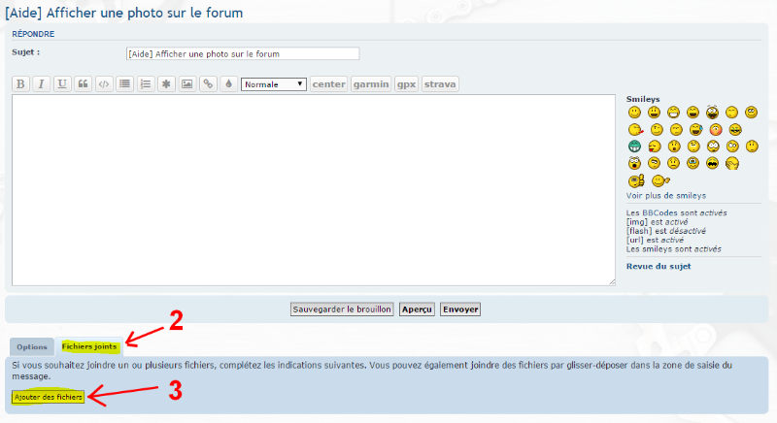Click Ajouter des fichiers button

point(49,397)
